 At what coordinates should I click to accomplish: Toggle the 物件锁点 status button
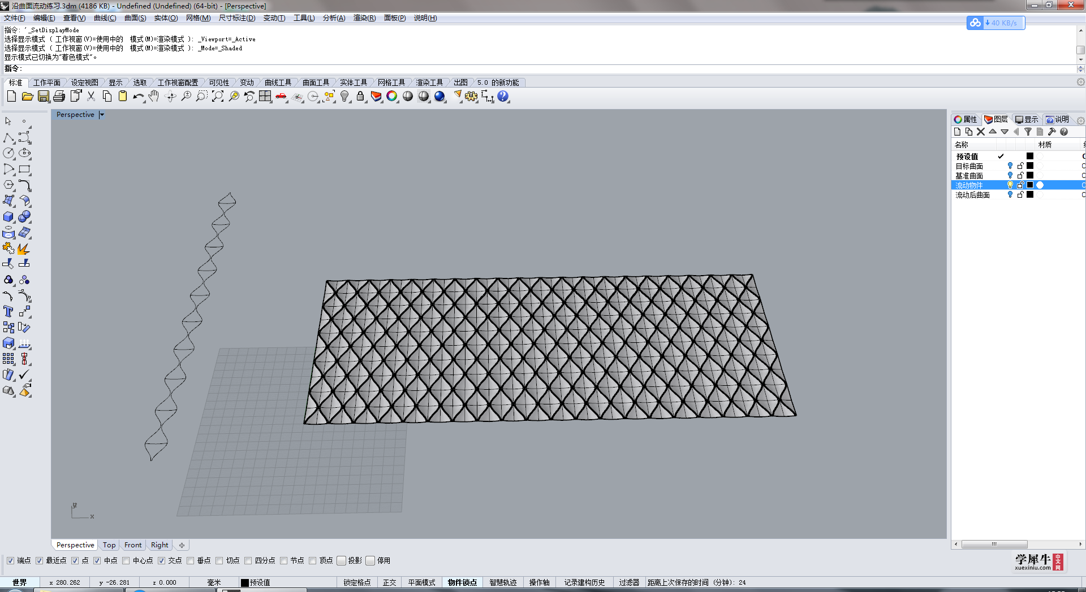[x=462, y=582]
